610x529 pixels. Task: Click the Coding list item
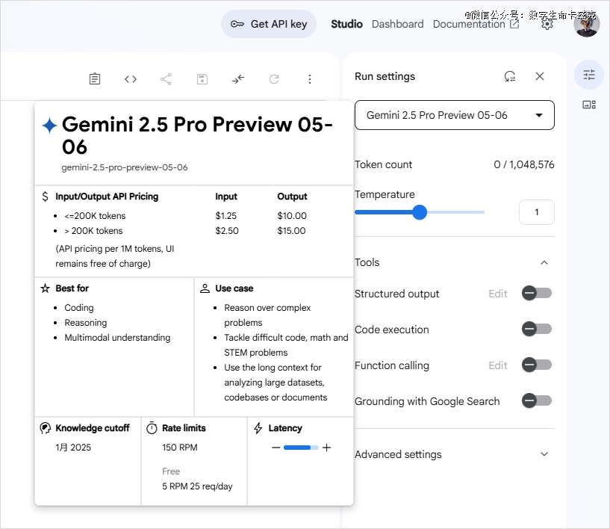pos(79,308)
